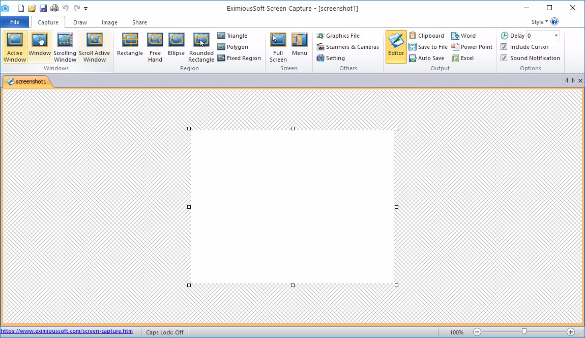
Task: Open the Help question mark icon
Action: pos(554,22)
